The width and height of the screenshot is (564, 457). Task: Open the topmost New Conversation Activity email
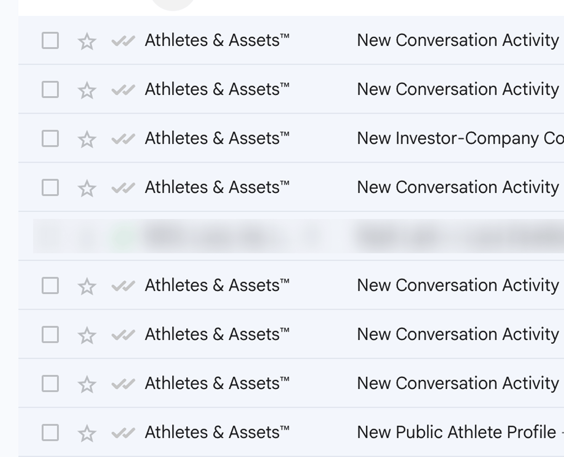point(457,41)
